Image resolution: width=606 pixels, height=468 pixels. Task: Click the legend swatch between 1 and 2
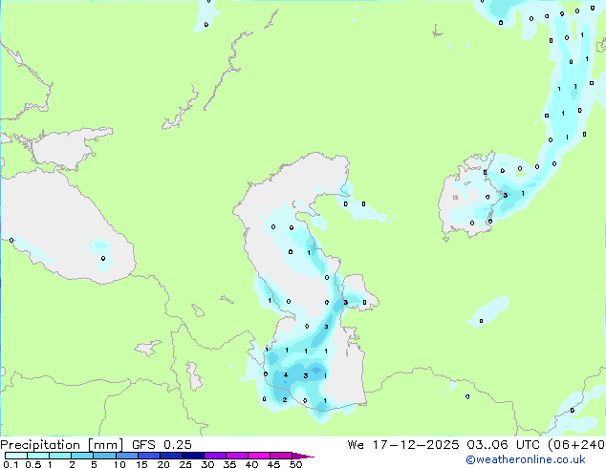pos(60,456)
